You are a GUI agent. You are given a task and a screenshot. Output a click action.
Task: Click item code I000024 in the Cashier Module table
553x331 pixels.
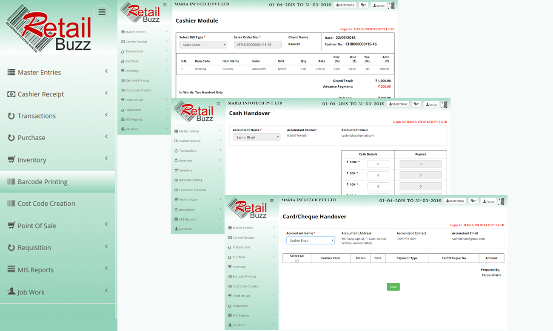pyautogui.click(x=200, y=69)
